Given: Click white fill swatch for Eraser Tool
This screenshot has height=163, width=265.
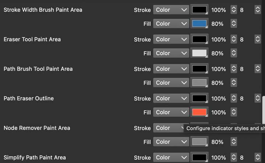Looking at the screenshot, I should coord(199,53).
